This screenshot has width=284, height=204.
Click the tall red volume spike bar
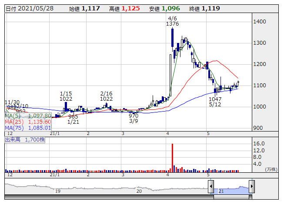click(172, 156)
